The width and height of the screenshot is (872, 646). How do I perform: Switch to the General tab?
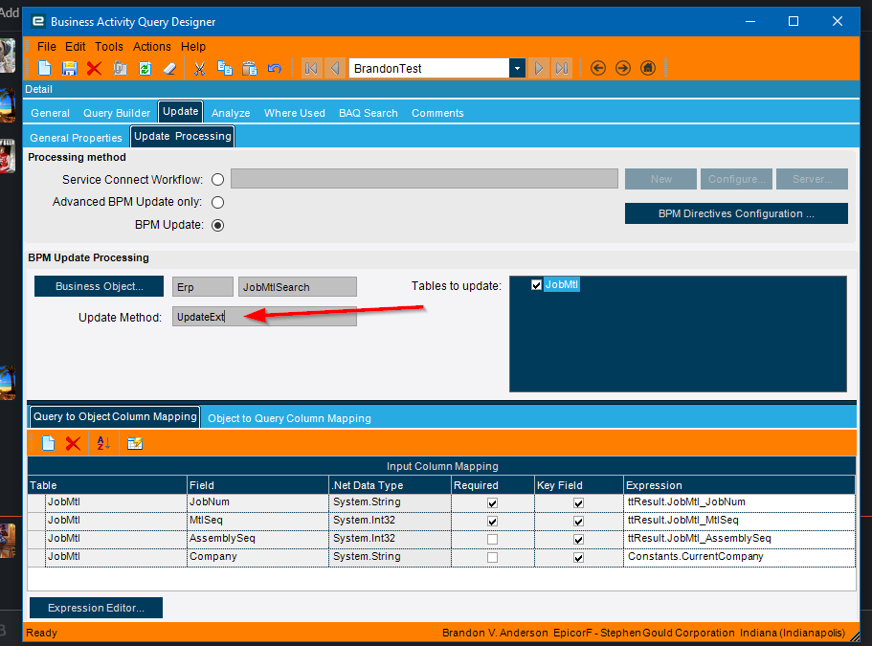[x=51, y=113]
